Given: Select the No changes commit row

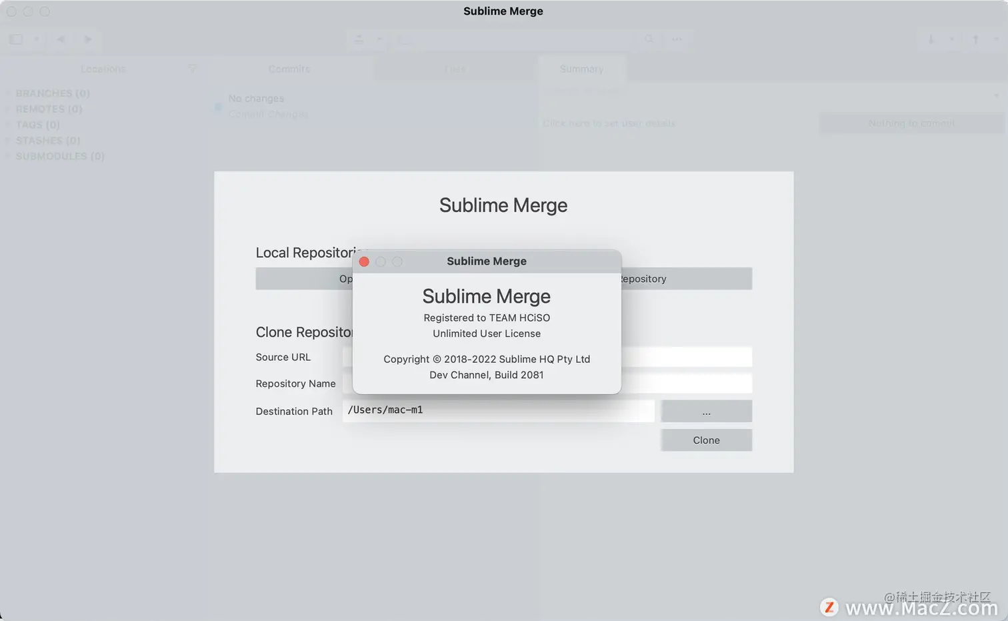Looking at the screenshot, I should click(371, 106).
